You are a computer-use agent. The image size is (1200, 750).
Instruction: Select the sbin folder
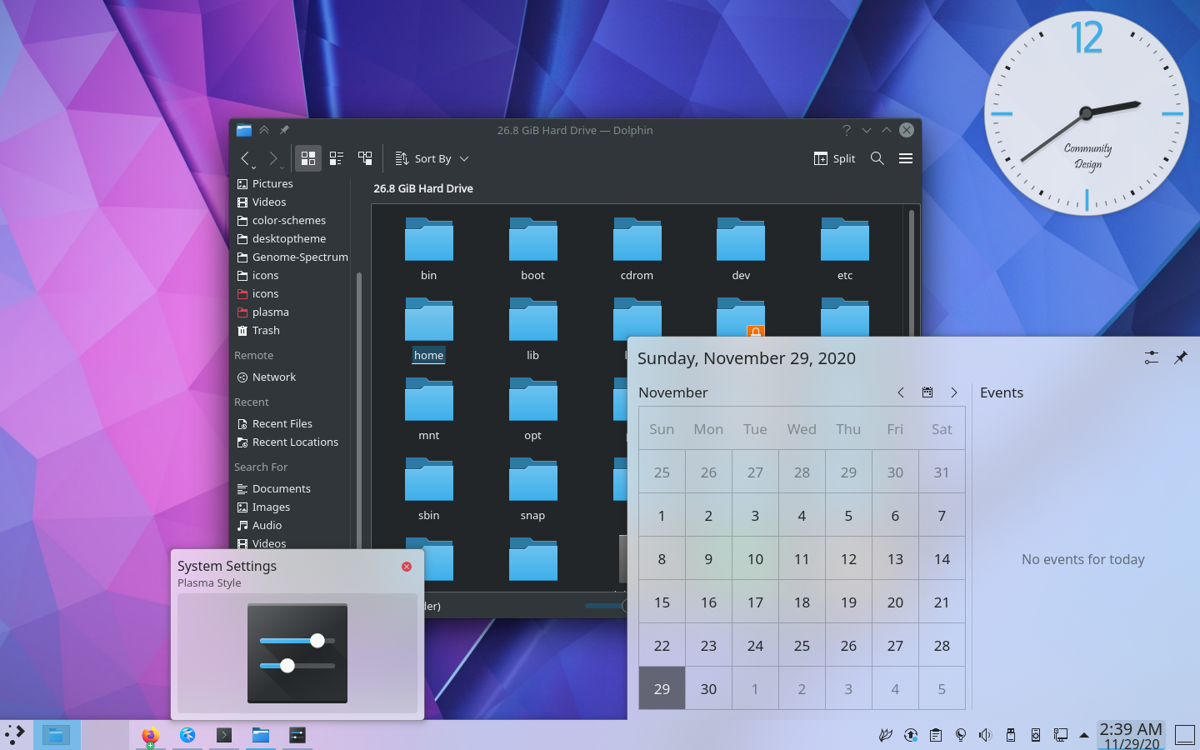429,488
